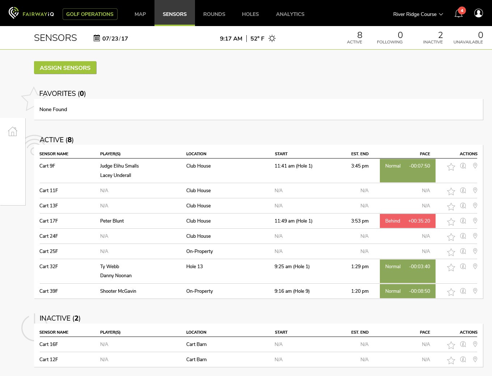492x376 pixels.
Task: Click Normal pace badge for Cart 9F
Action: (408, 170)
